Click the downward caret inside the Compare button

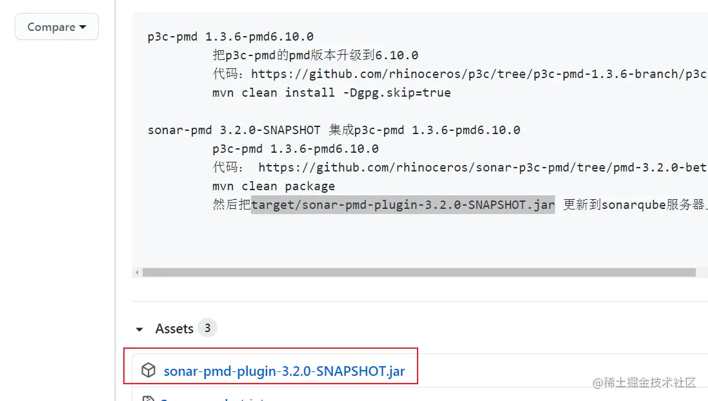(x=83, y=26)
